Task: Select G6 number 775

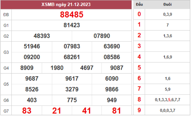Action: [72, 100]
